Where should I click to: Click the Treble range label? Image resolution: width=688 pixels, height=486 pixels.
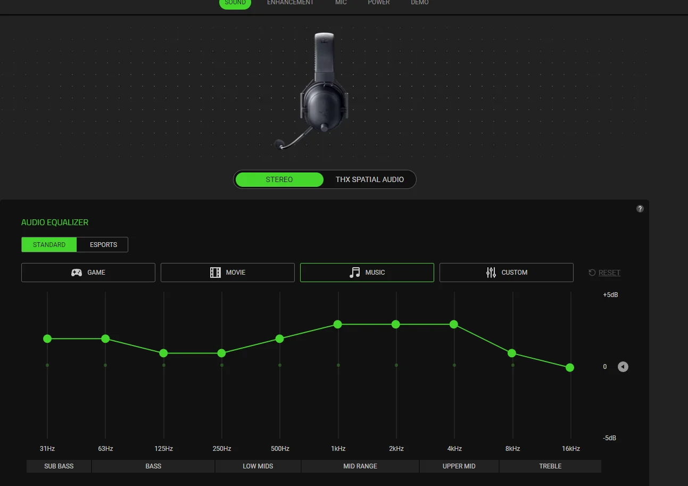click(550, 466)
